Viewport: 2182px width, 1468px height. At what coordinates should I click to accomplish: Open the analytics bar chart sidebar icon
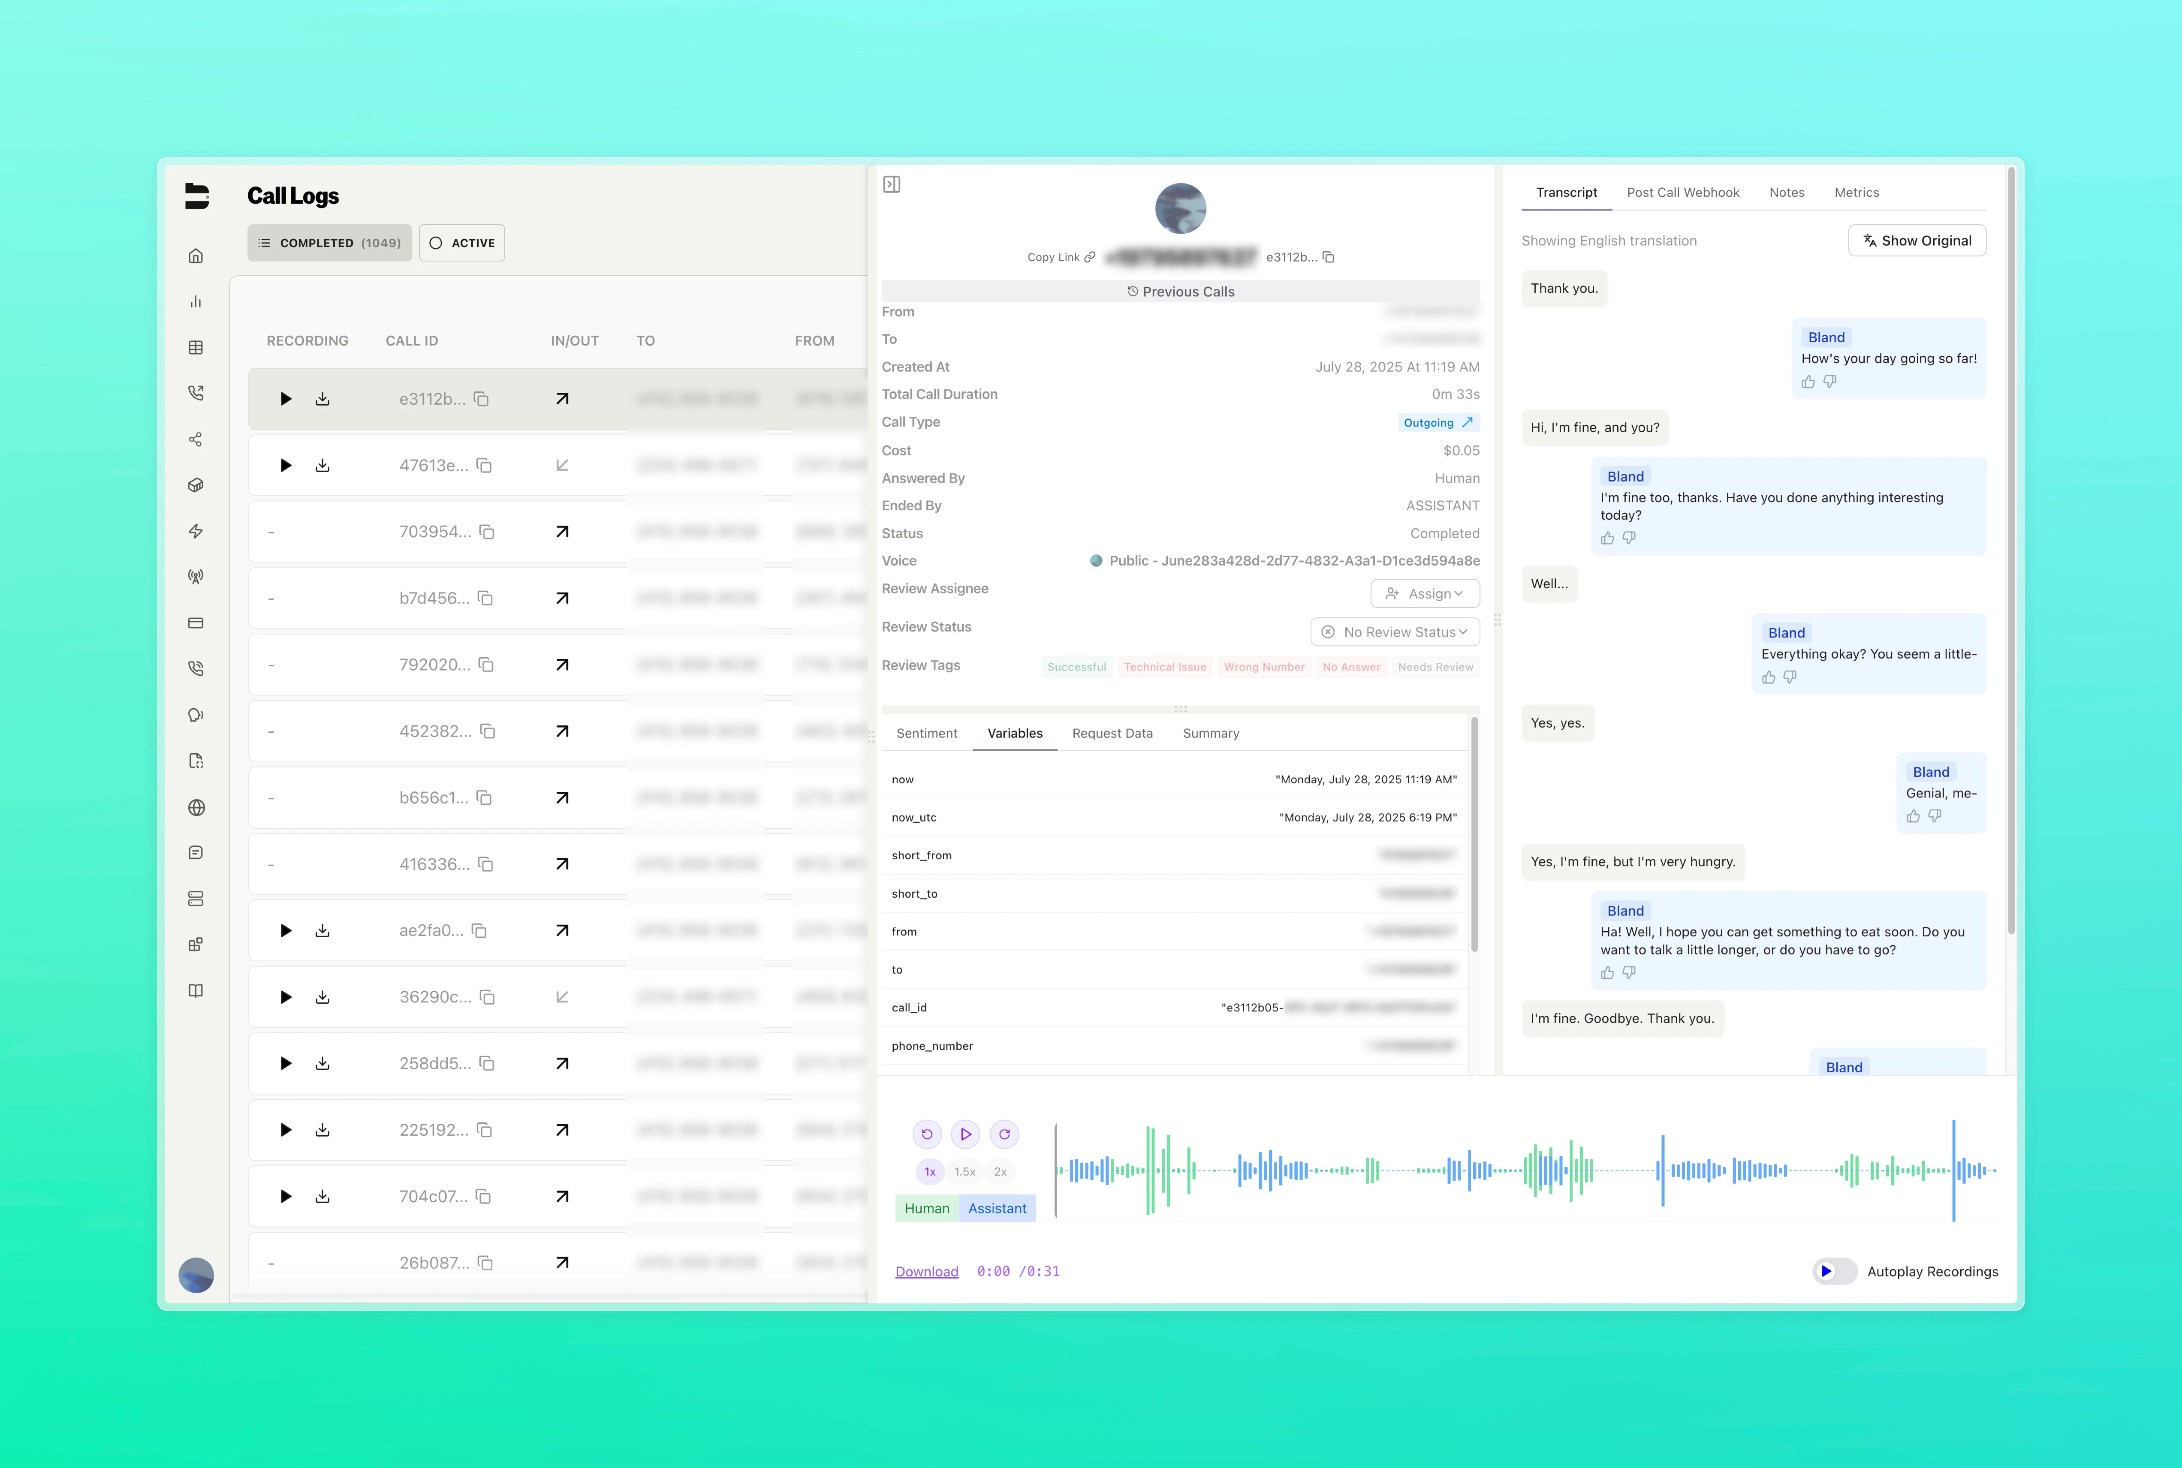(x=196, y=301)
